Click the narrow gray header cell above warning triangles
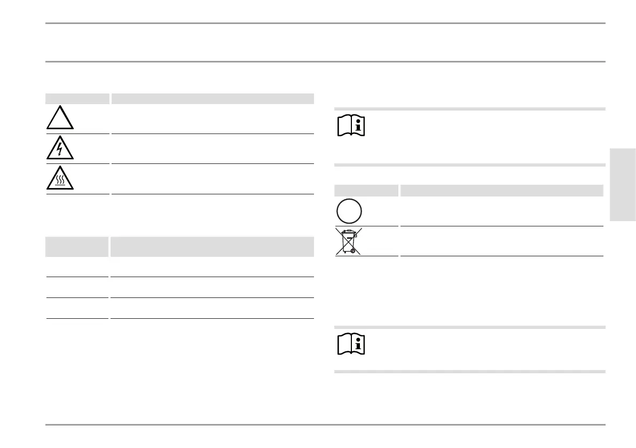 [x=77, y=99]
